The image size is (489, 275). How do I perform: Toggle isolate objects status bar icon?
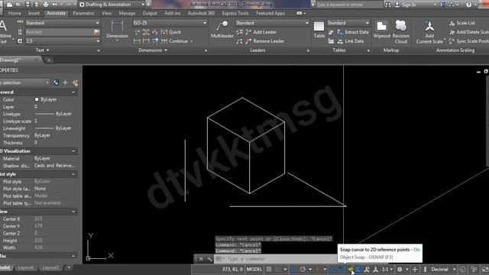coord(474,269)
